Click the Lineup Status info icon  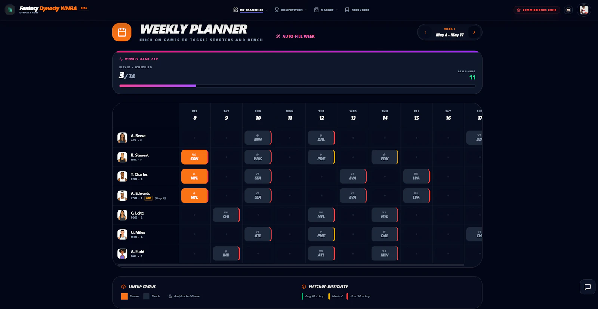(x=123, y=287)
